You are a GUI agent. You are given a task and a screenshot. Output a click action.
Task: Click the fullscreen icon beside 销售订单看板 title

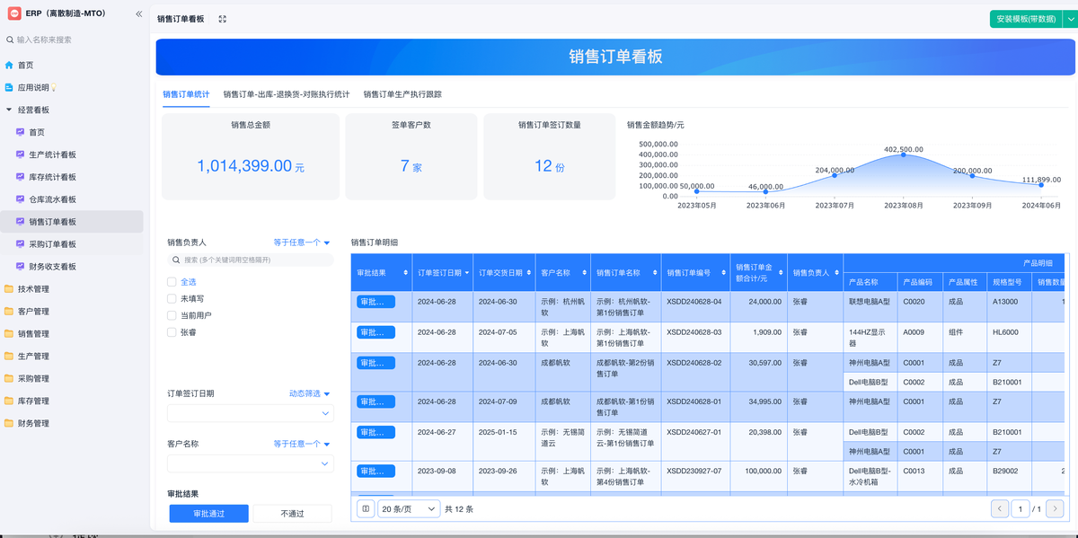pos(223,19)
